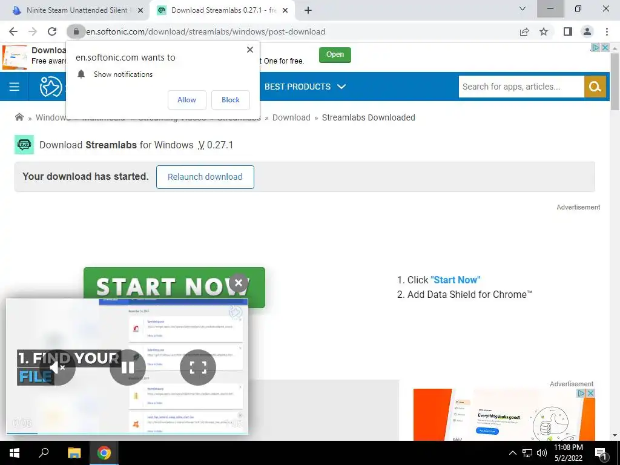Click the page vertical scrollbar
Image resolution: width=620 pixels, height=465 pixels.
615,82
